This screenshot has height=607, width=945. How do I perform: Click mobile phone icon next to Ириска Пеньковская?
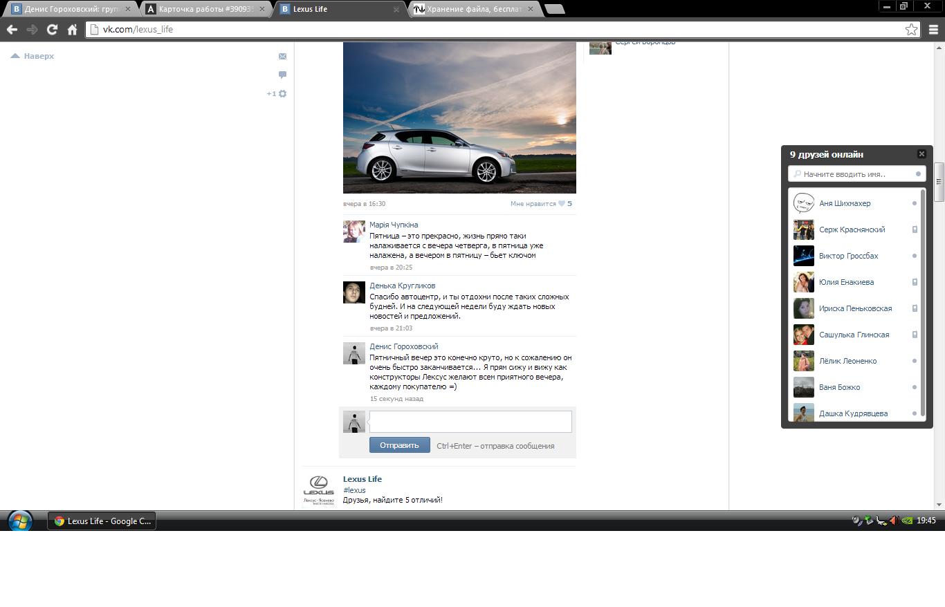[x=915, y=308]
